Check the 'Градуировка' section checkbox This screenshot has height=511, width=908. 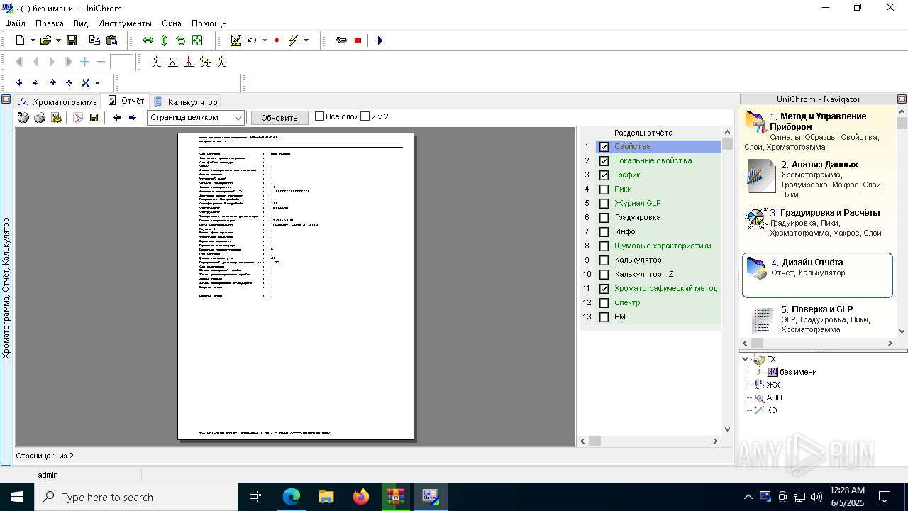[604, 218]
